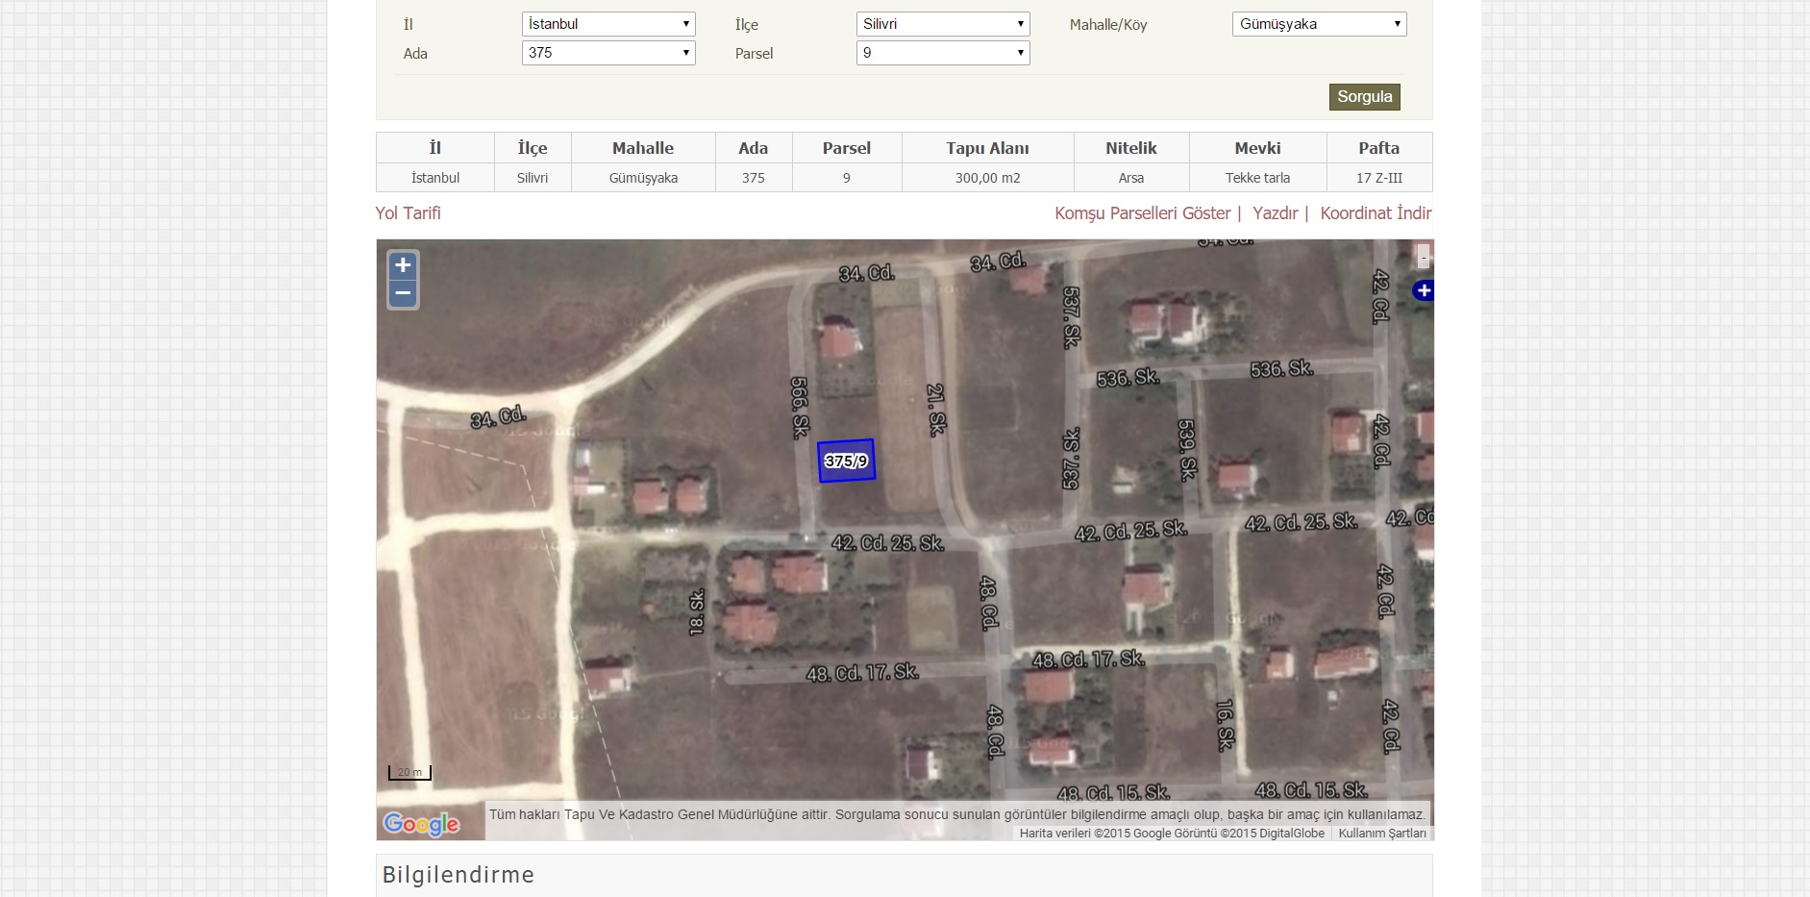Click the Google logo on the map
This screenshot has height=897, width=1810.
[x=421, y=824]
